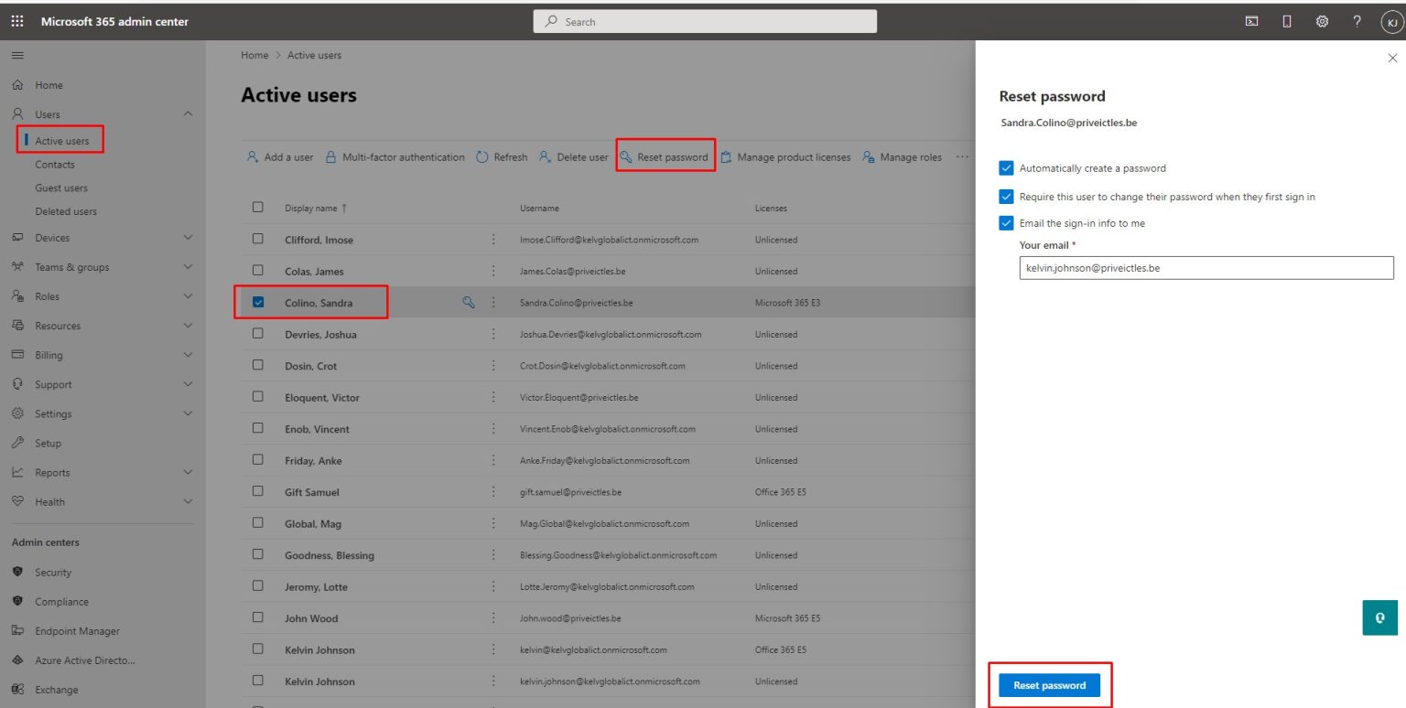Open Deleted users in sidebar

(x=66, y=211)
